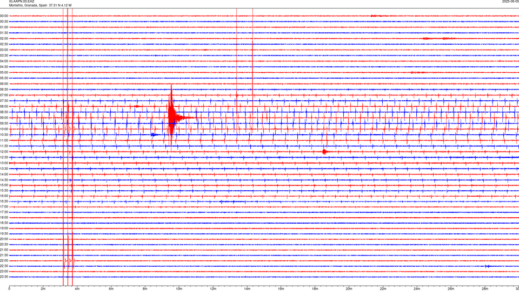Click the 16m tick on the time axis
519x291 pixels.
pos(281,289)
